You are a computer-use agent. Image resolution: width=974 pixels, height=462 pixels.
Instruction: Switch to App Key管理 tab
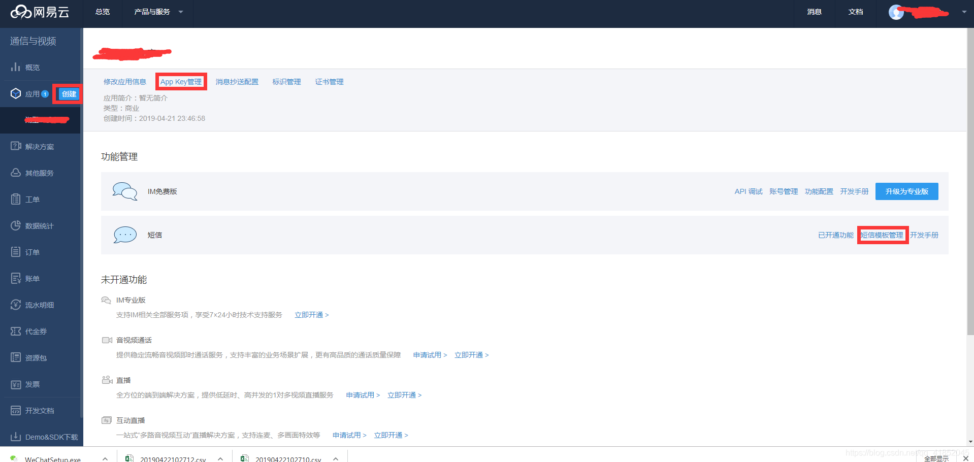point(181,82)
